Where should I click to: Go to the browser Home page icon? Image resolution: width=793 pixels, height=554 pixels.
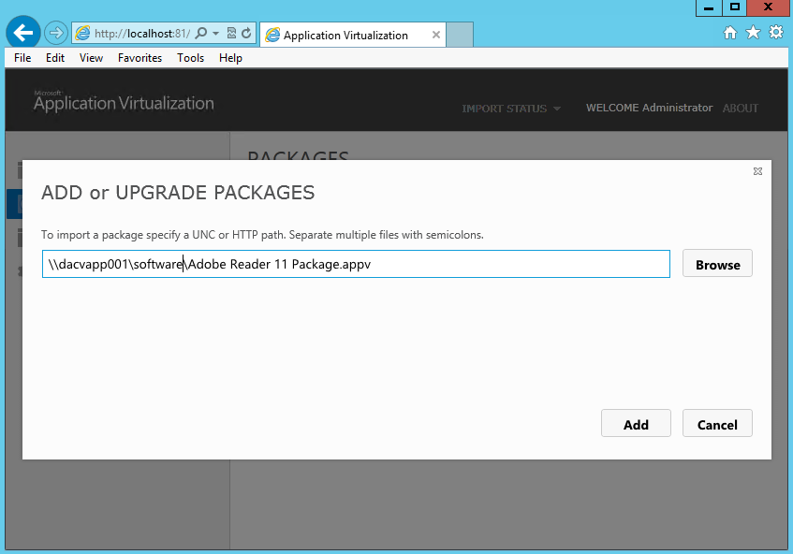click(729, 33)
